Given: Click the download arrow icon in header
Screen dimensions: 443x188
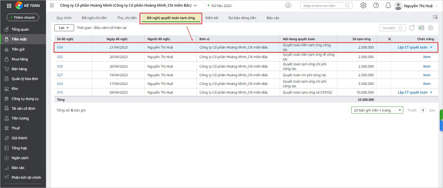Looking at the screenshot, I should [288, 5].
